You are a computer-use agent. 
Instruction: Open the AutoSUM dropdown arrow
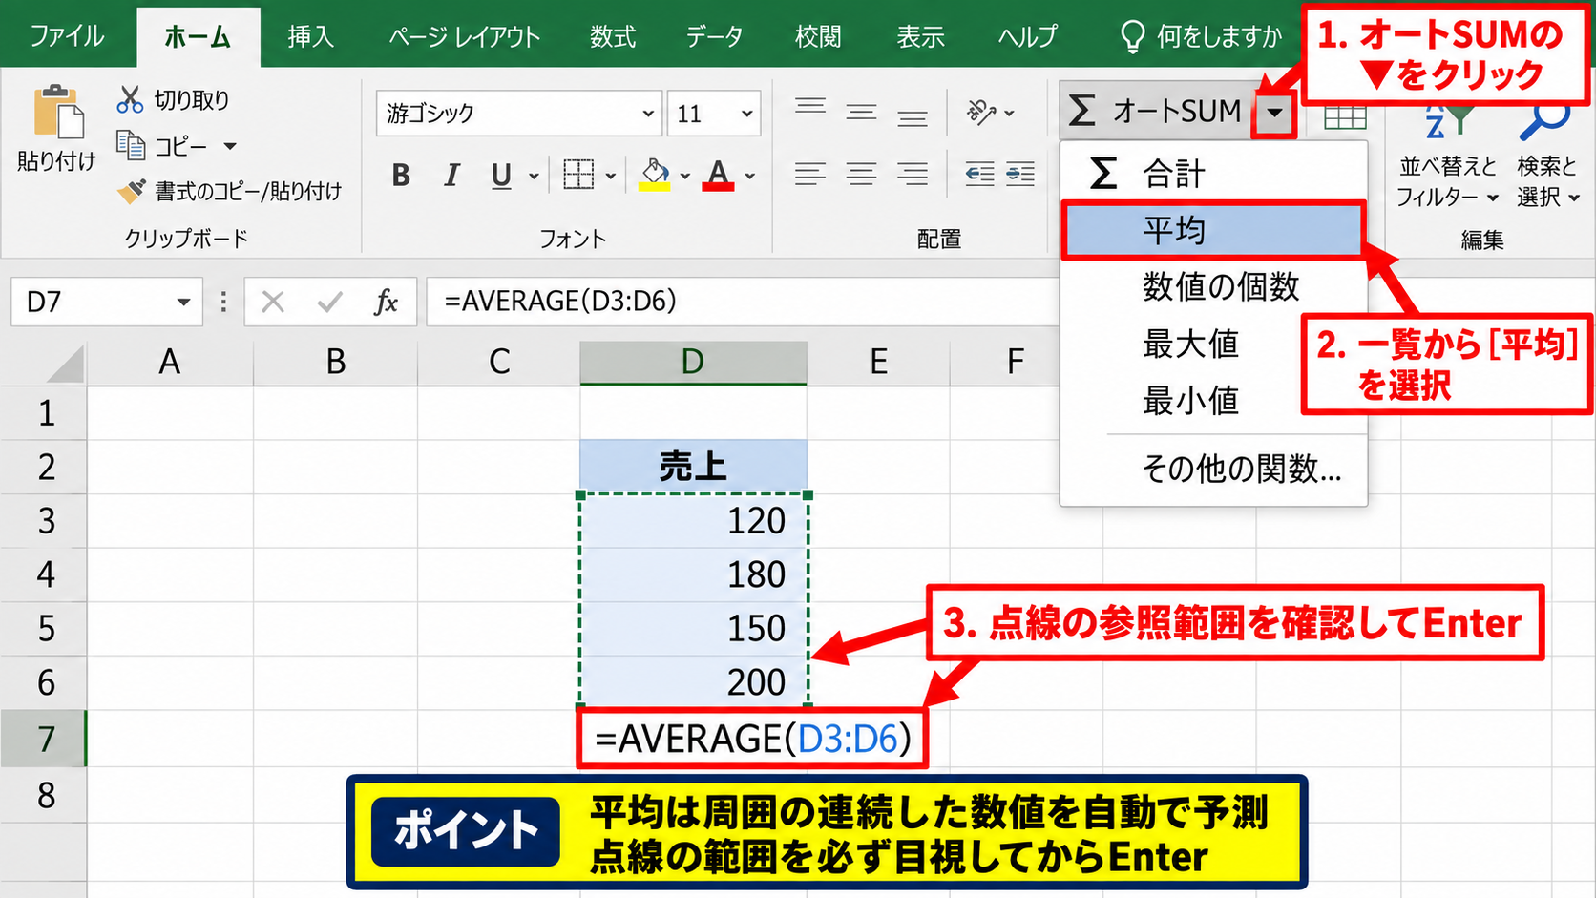pyautogui.click(x=1274, y=113)
